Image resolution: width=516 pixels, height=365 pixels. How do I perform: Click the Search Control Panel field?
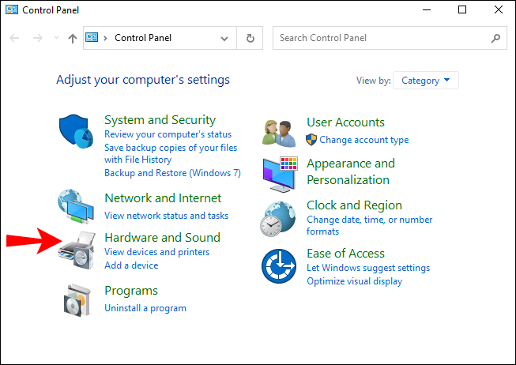(x=383, y=38)
